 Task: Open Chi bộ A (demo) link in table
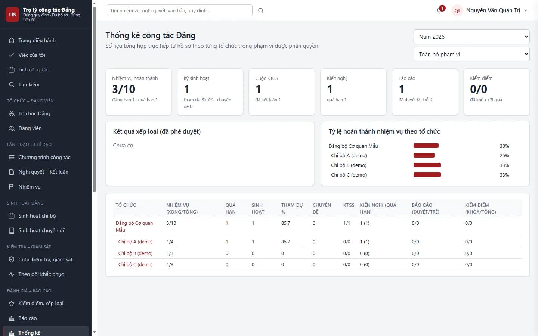135,242
